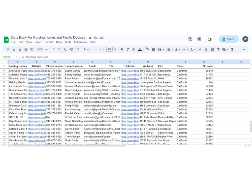Toggle the filter funnel icon
Screen dimensions: 252x189
pos(218,49)
